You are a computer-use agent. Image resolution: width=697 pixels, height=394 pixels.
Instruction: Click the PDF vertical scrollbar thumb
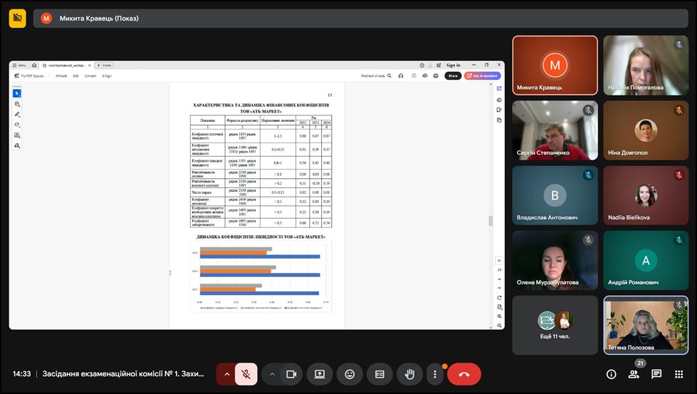pos(489,220)
